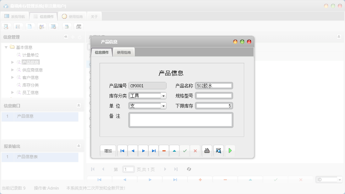Viewport: 345px width, 194px height.
Task: Expand the 供应商信息 tree node
Action: coord(12,70)
